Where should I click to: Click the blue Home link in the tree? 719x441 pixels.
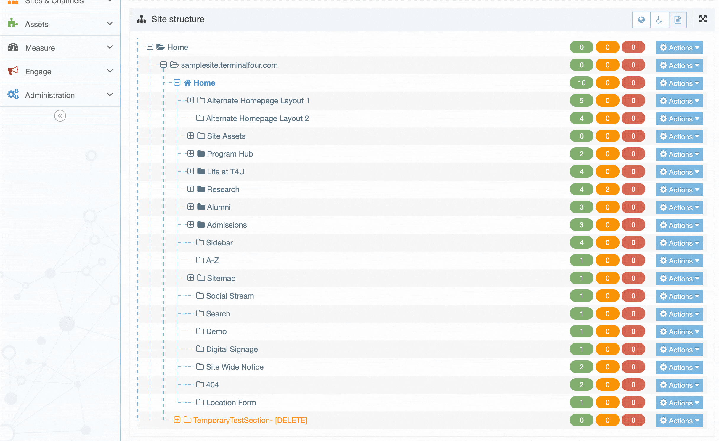point(204,83)
